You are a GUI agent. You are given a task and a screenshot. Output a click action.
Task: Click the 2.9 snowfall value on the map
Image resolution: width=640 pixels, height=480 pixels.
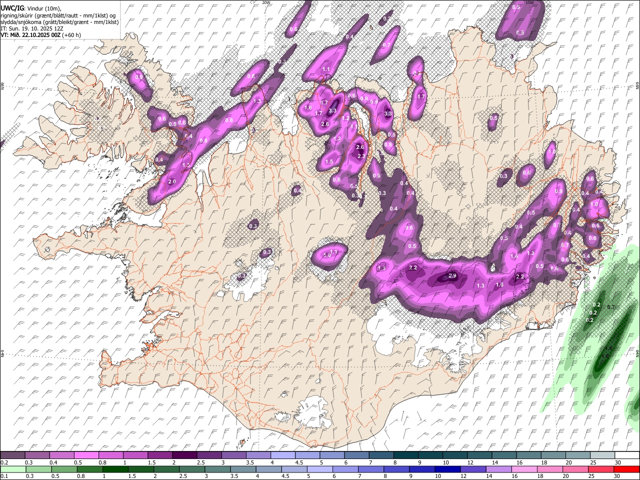click(452, 275)
